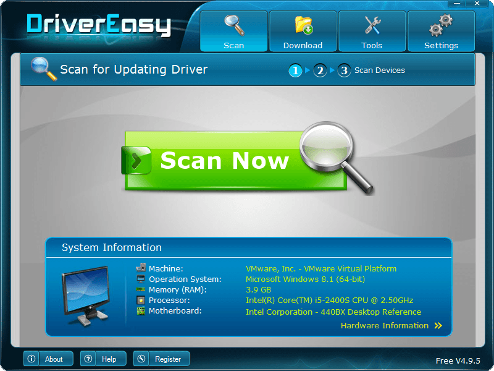Switch to the Download tab
The image size is (494, 371).
pos(303,31)
